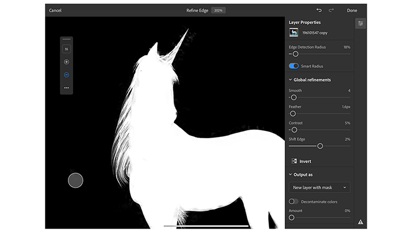414x233 pixels.
Task: Enable Decontaminate colors switch
Action: [x=294, y=202]
